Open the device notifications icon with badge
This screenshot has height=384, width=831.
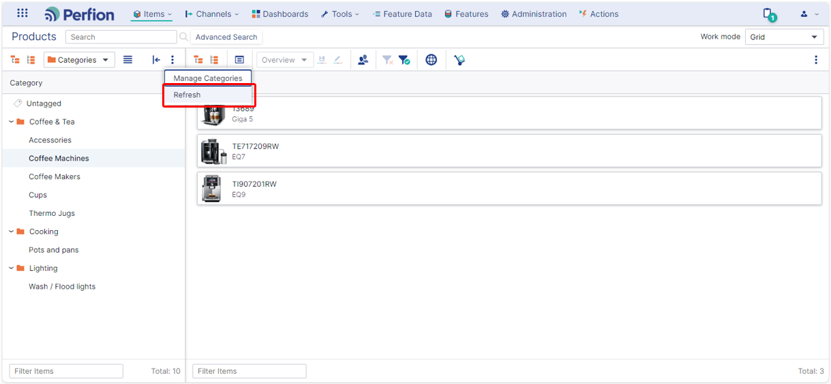tap(769, 14)
